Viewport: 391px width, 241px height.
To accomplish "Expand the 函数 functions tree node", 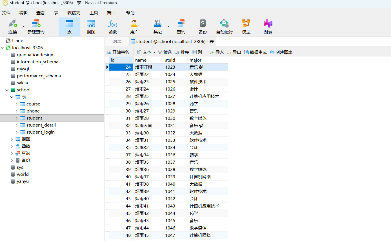I will pos(12,146).
